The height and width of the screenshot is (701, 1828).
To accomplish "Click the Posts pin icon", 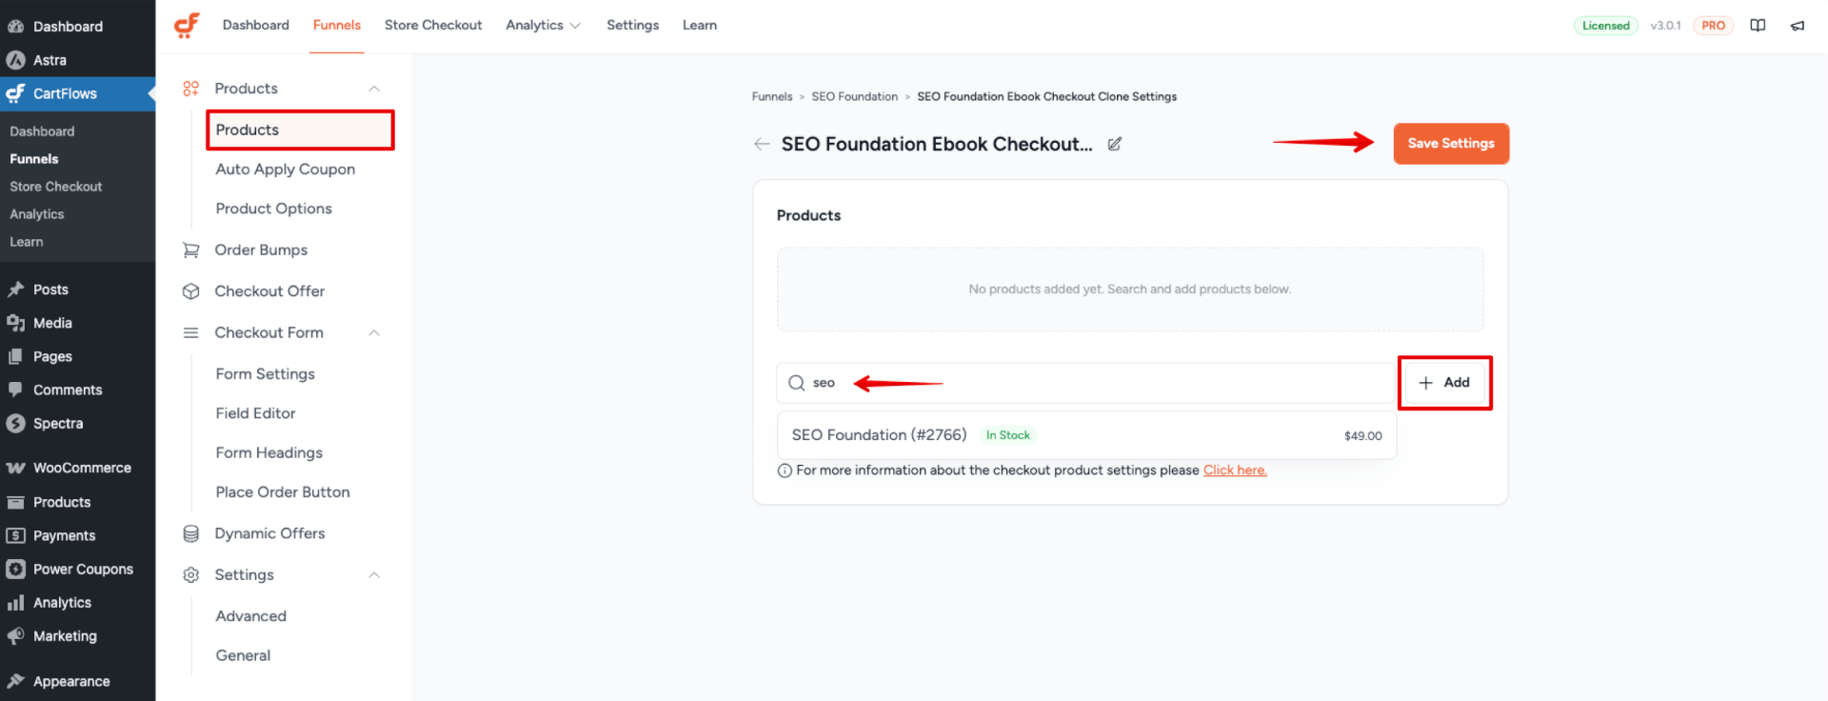I will click(x=16, y=290).
